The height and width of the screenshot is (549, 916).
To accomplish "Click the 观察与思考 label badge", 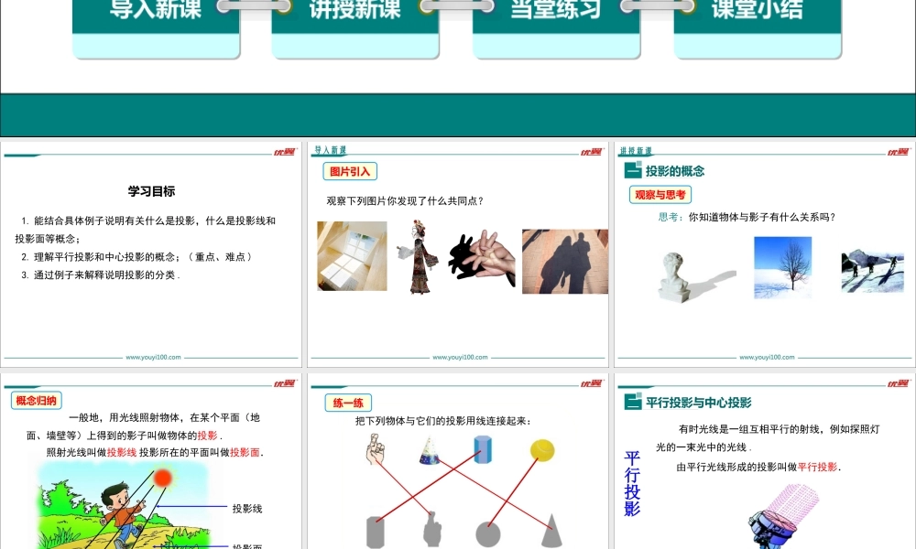I will click(659, 194).
